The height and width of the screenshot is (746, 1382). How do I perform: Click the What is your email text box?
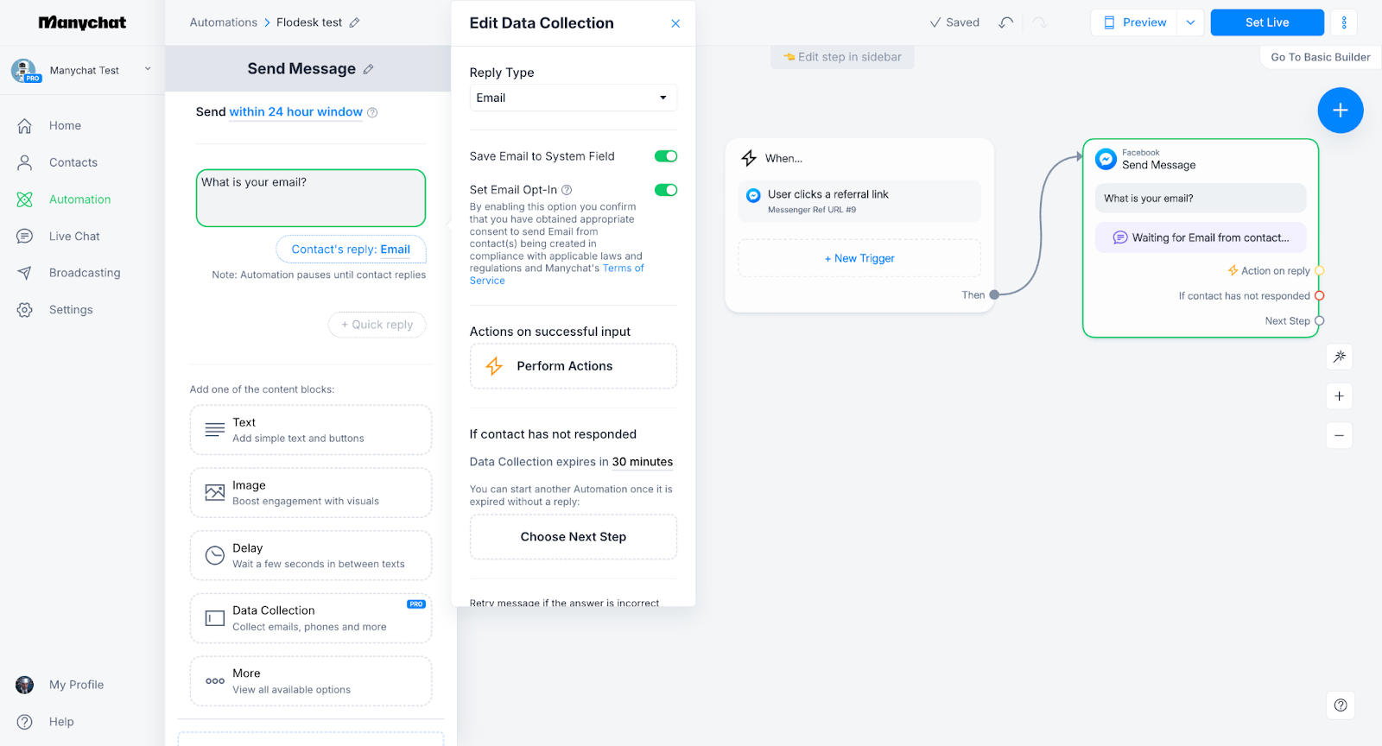tap(310, 198)
